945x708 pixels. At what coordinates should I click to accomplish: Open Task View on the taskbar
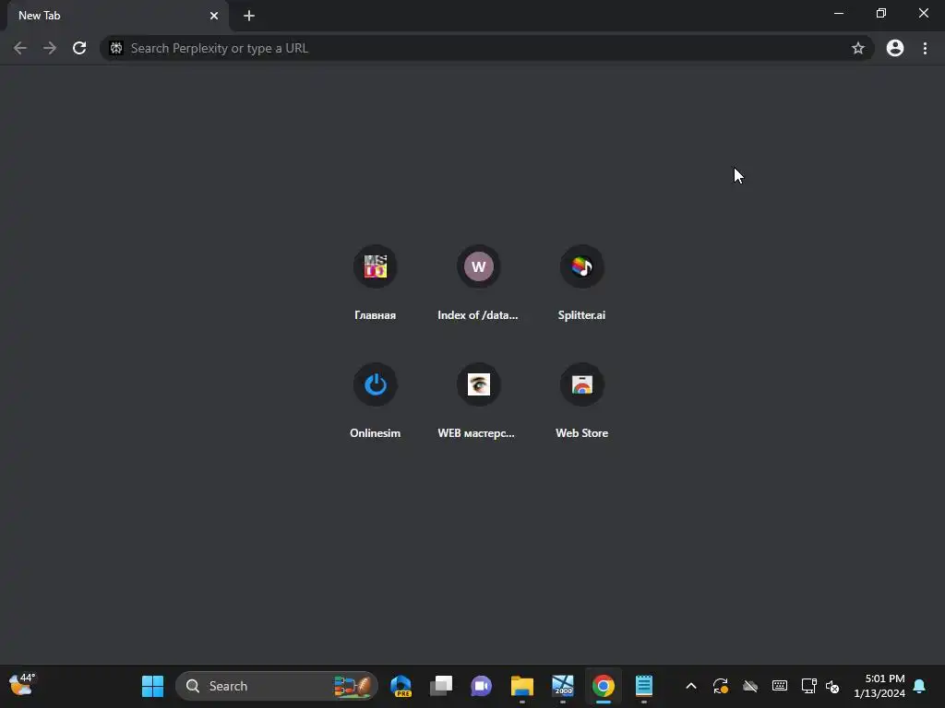[x=441, y=686]
